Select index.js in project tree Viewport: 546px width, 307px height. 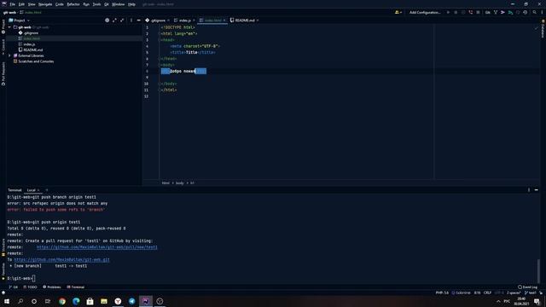(29, 44)
